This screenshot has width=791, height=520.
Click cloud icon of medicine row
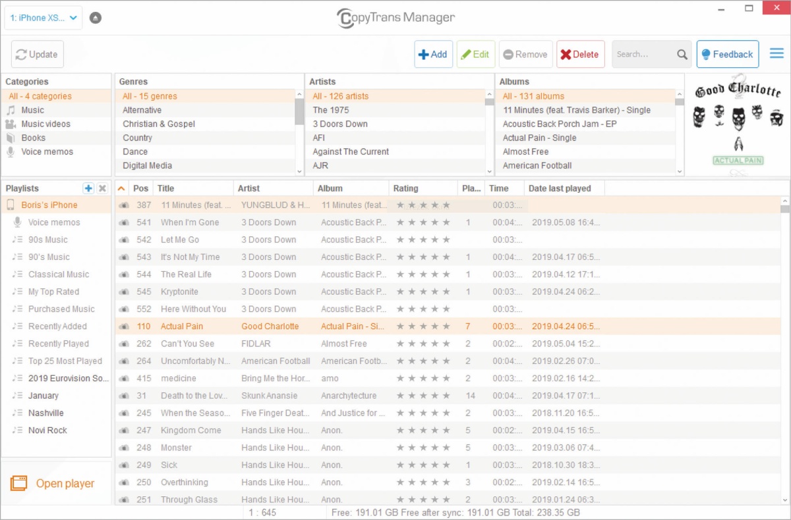point(123,378)
